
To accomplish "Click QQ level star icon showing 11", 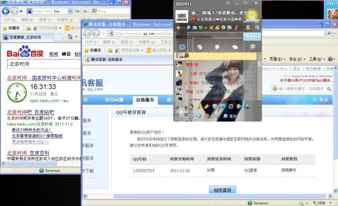I will click(x=179, y=27).
